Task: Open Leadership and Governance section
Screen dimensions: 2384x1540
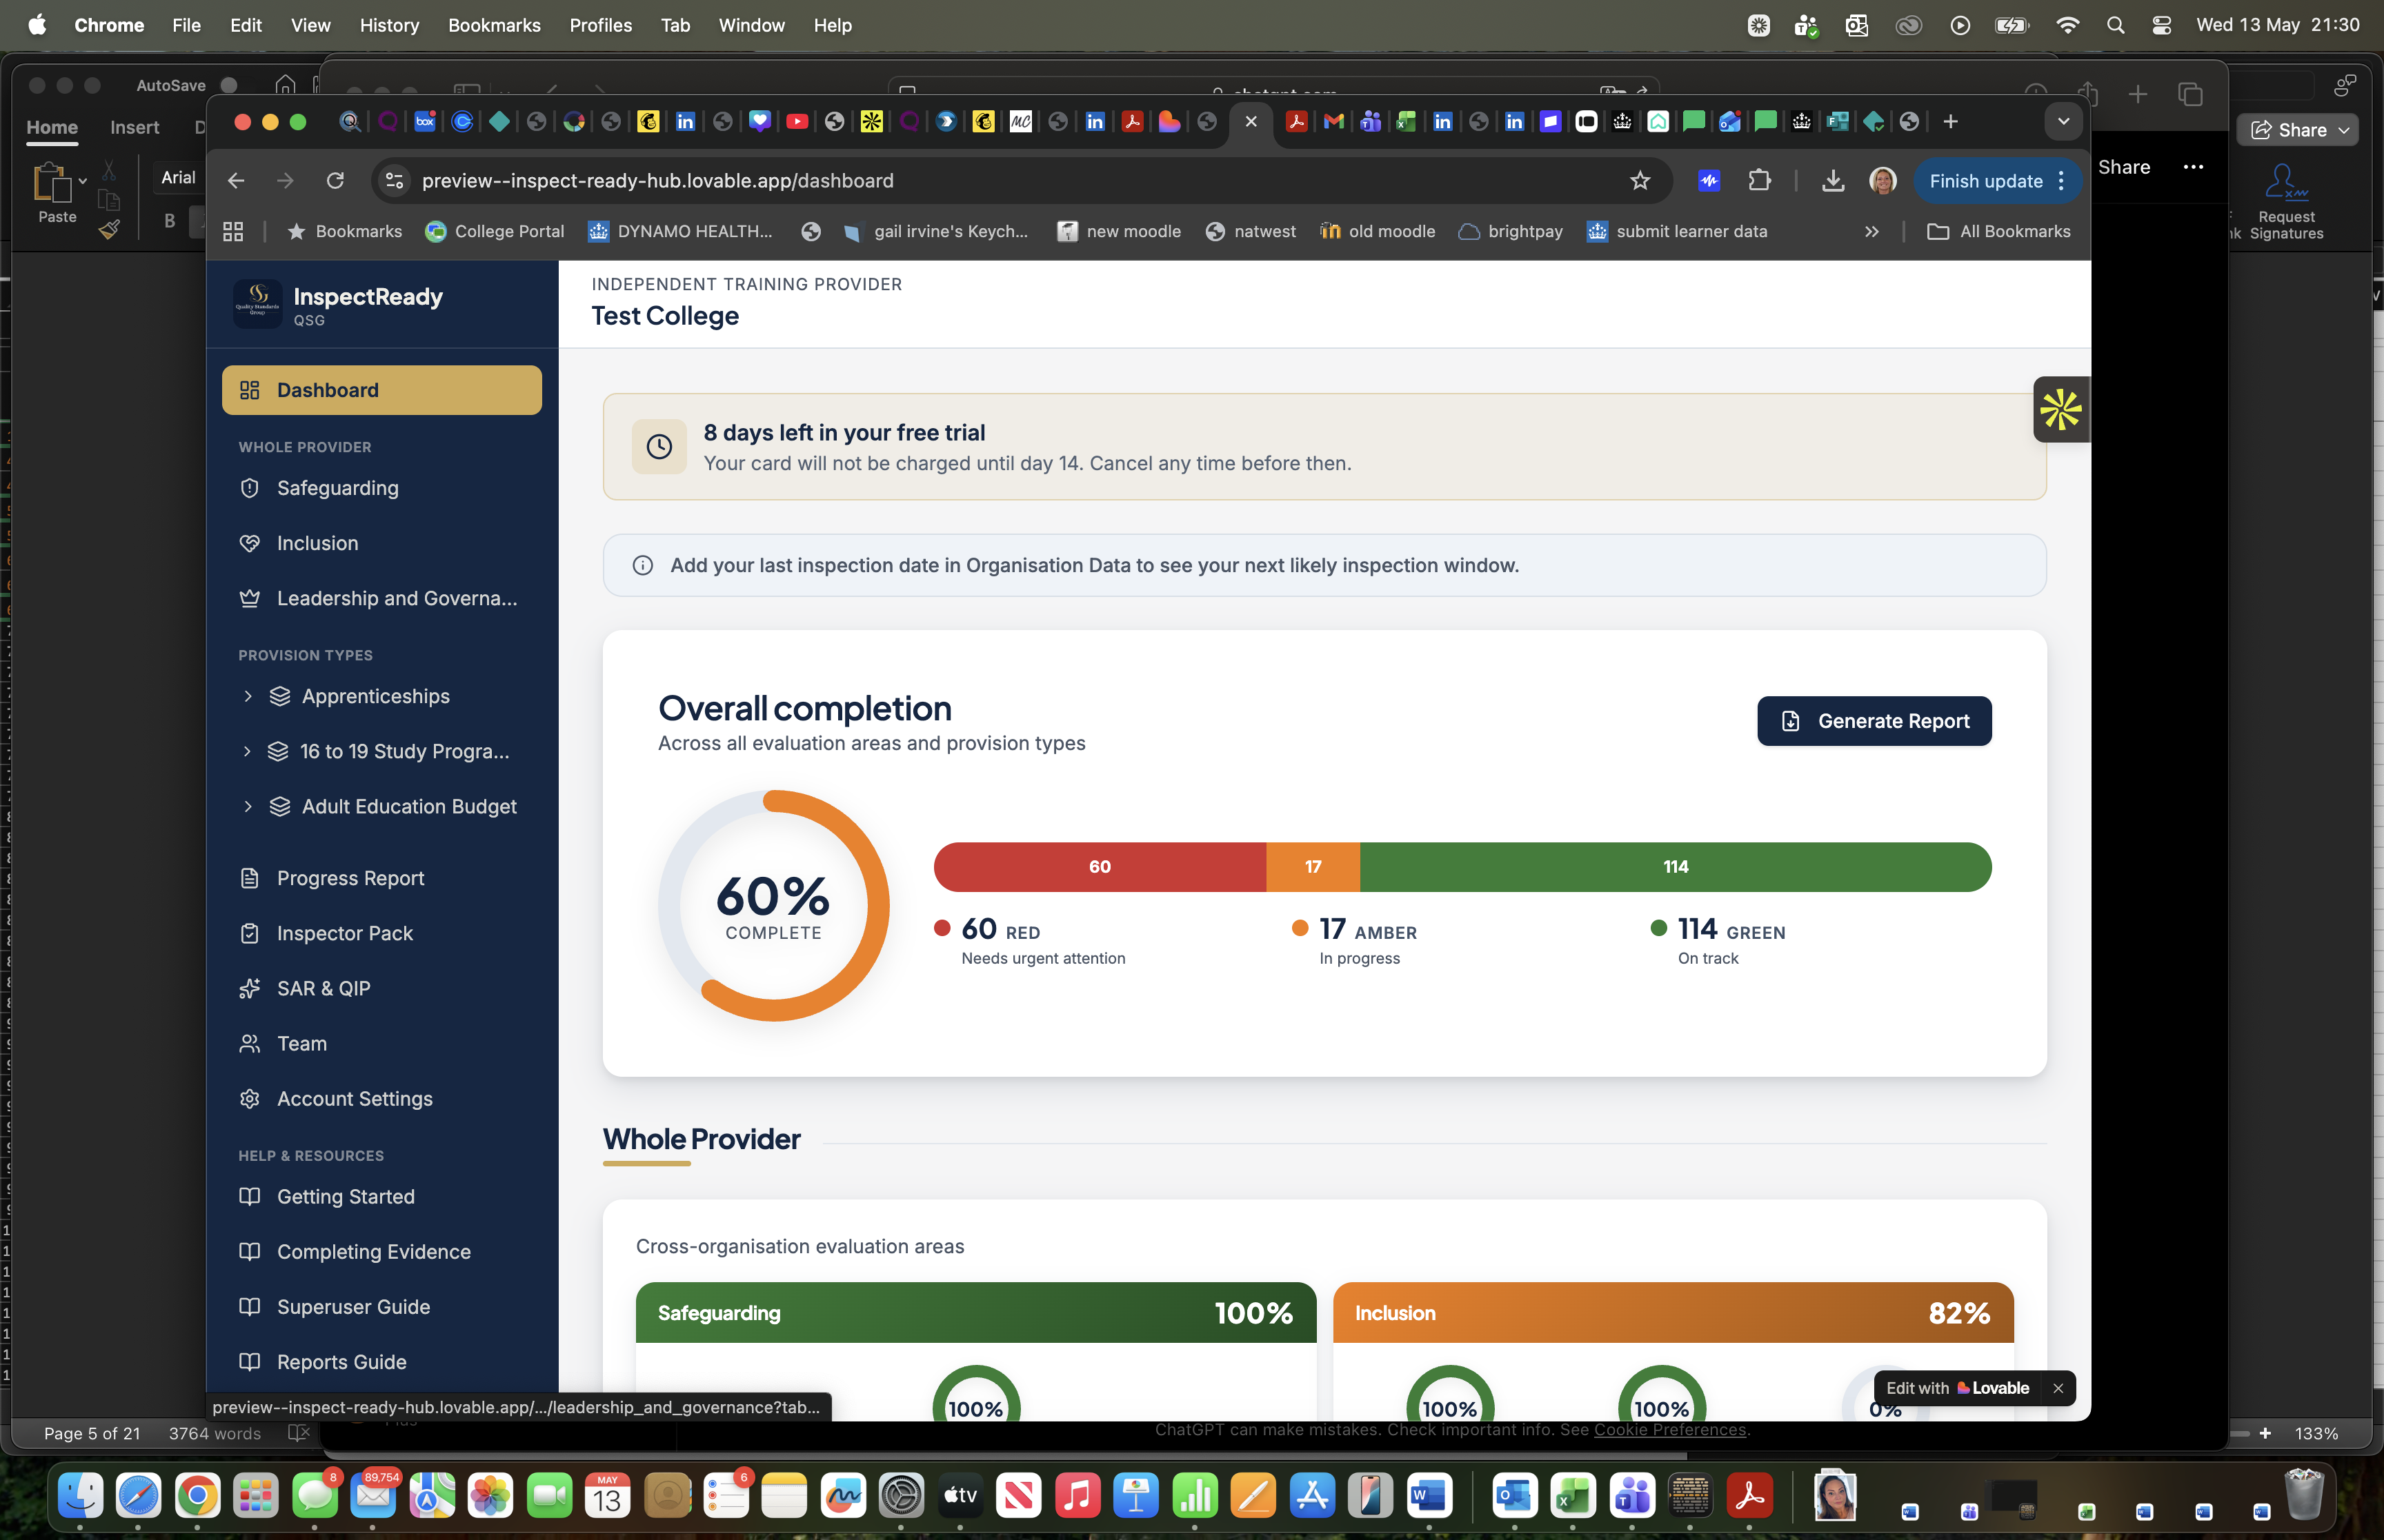Action: [x=381, y=598]
